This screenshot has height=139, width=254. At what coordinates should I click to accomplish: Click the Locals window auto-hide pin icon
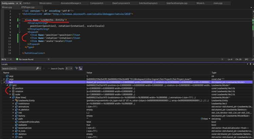pos(250,64)
